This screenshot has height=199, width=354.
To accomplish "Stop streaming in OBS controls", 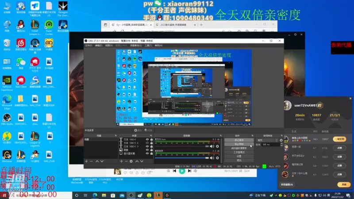I will [x=239, y=140].
